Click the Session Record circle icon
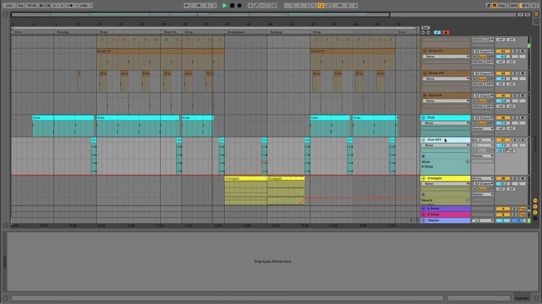Image resolution: width=542 pixels, height=304 pixels. pos(274,5)
